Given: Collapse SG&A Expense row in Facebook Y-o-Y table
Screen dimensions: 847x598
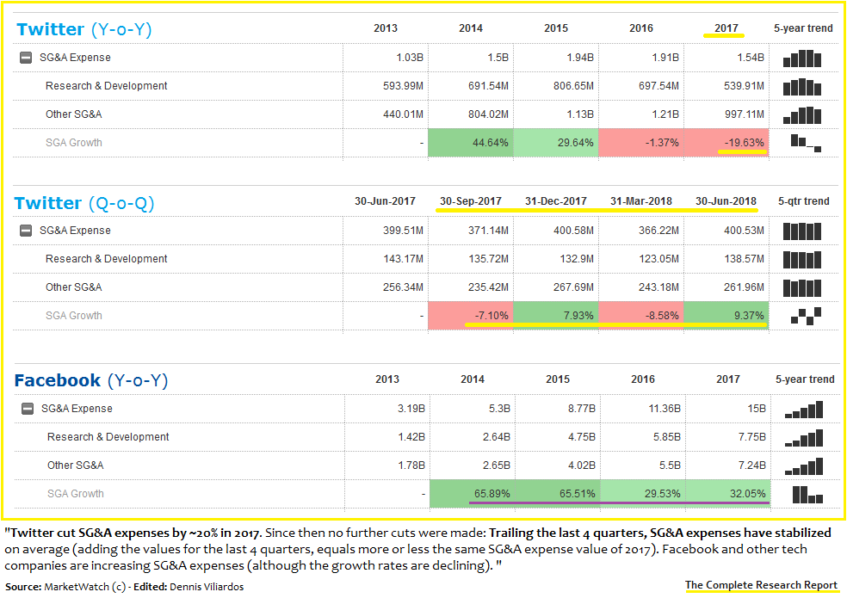Looking at the screenshot, I should (27, 409).
